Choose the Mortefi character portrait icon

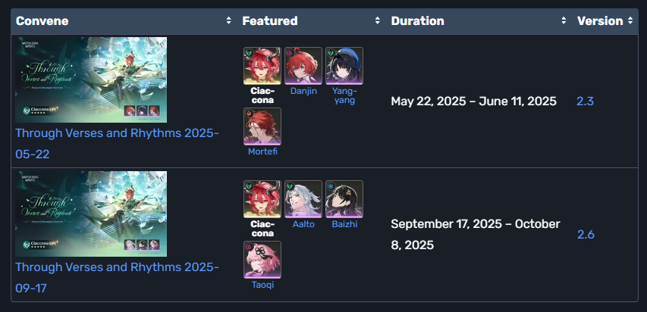(x=262, y=126)
